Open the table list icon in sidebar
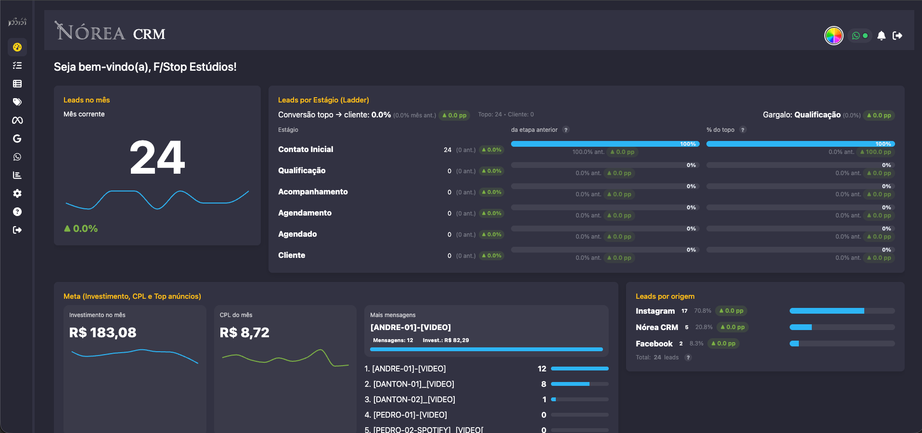The height and width of the screenshot is (433, 922). (x=17, y=84)
